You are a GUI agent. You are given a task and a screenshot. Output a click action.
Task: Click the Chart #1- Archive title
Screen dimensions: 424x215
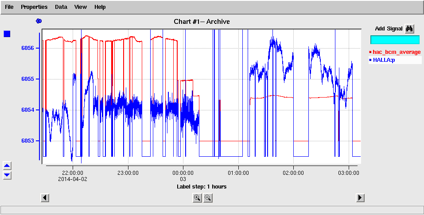pos(202,22)
